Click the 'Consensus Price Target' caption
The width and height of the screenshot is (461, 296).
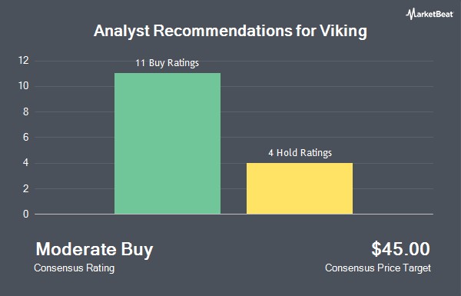(x=378, y=268)
